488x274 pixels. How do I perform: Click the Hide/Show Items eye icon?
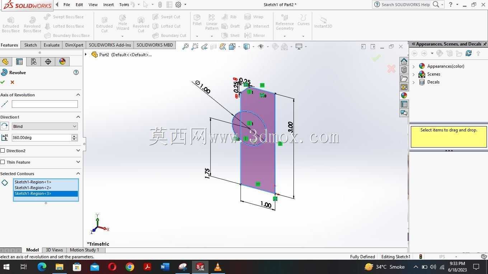pos(261,47)
